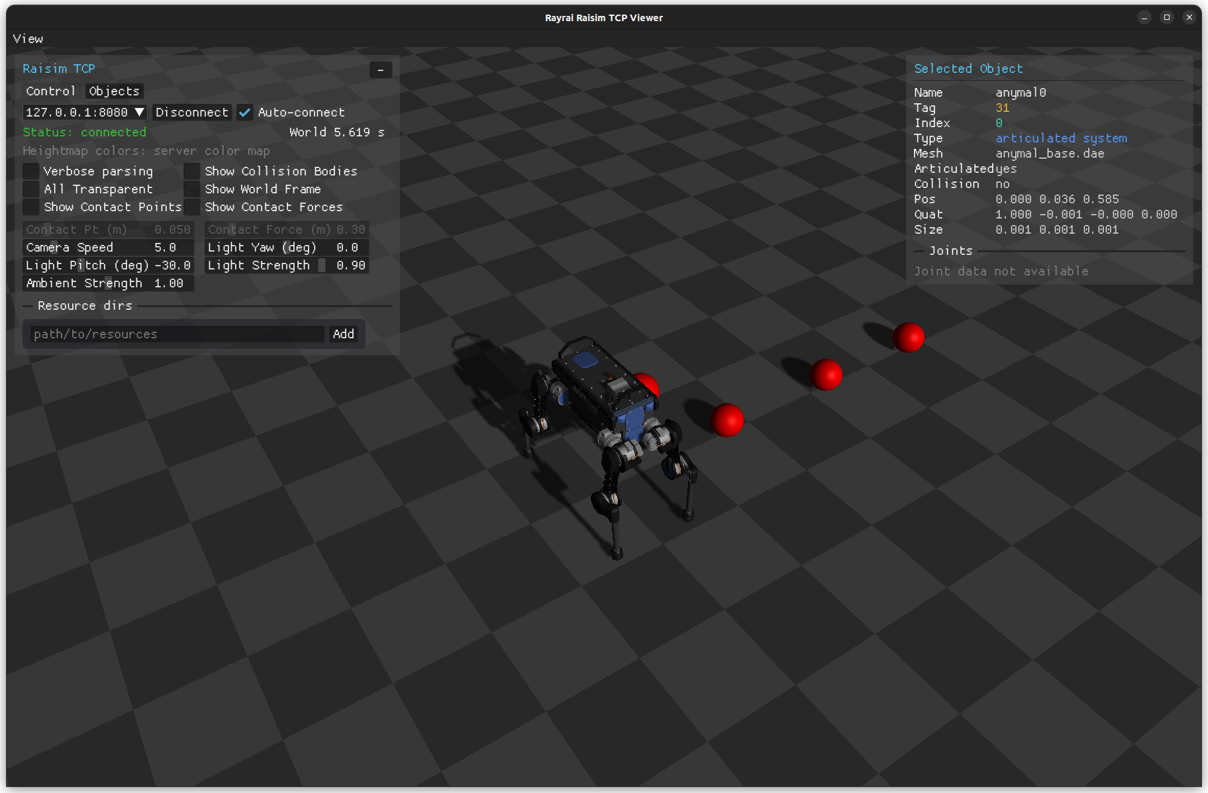
Task: Enable All Transparent rendering
Action: coord(30,189)
